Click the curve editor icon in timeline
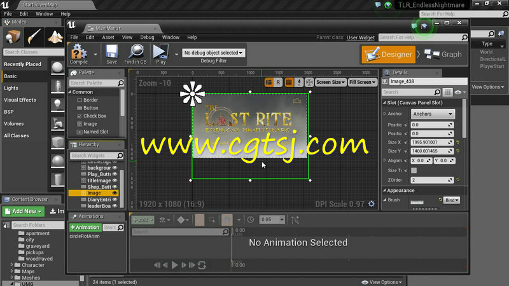The width and height of the screenshot is (509, 286). (x=295, y=220)
